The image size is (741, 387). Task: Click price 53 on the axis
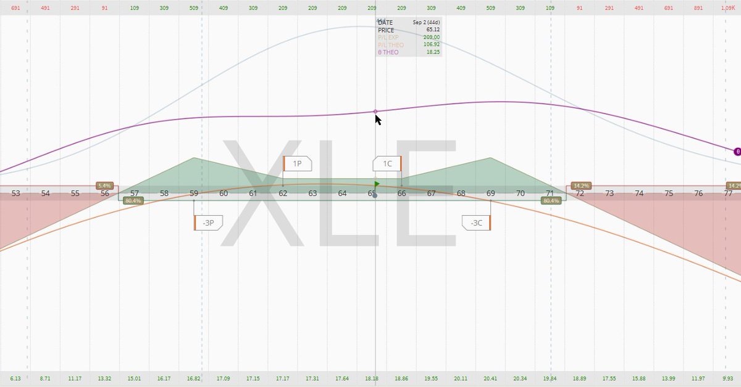click(x=16, y=193)
